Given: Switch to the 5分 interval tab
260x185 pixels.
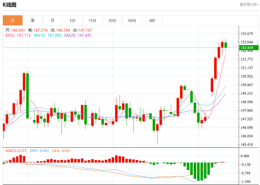Looking at the screenshot, I should coord(72,20).
